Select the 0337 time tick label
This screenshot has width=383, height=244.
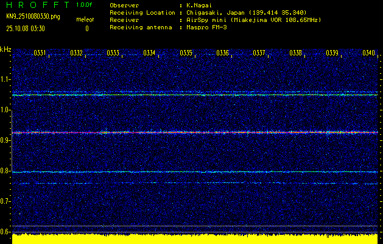(x=259, y=53)
